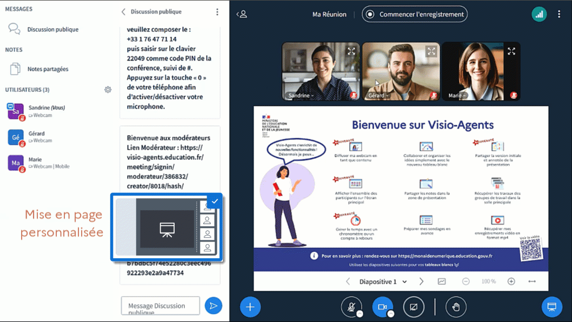
Task: Open meeting options three-dot menu
Action: [x=559, y=14]
